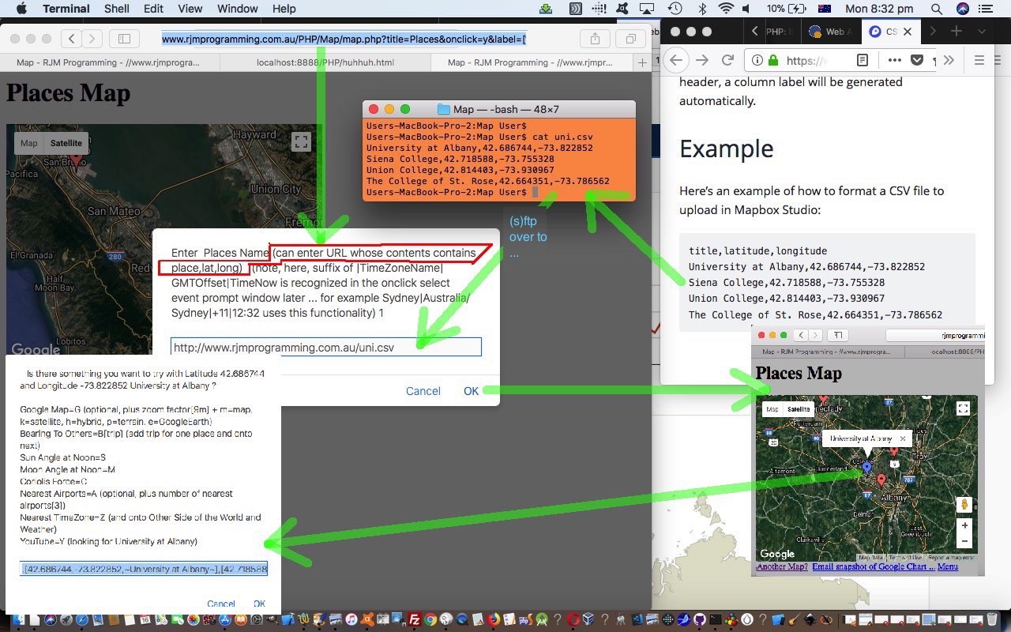Click Firefox back arrow button

(675, 60)
